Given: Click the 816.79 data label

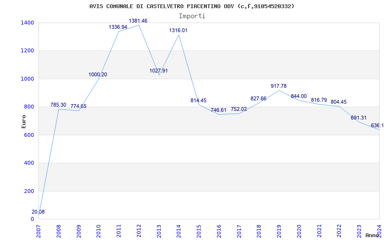Looking at the screenshot, I should (319, 100).
